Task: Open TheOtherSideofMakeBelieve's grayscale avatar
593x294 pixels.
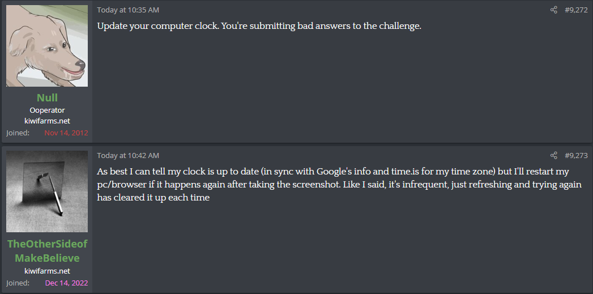Action: pos(47,191)
